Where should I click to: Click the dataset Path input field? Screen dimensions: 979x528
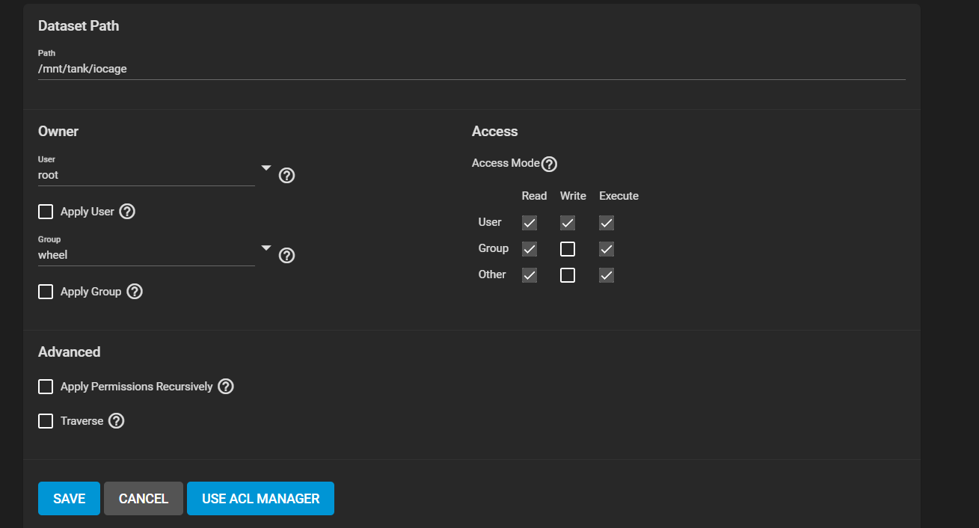[471, 69]
